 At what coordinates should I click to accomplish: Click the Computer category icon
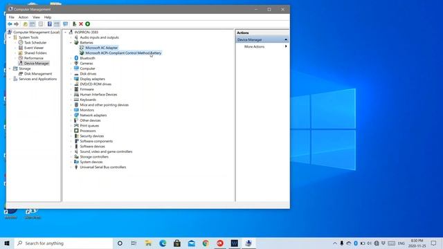coord(76,68)
